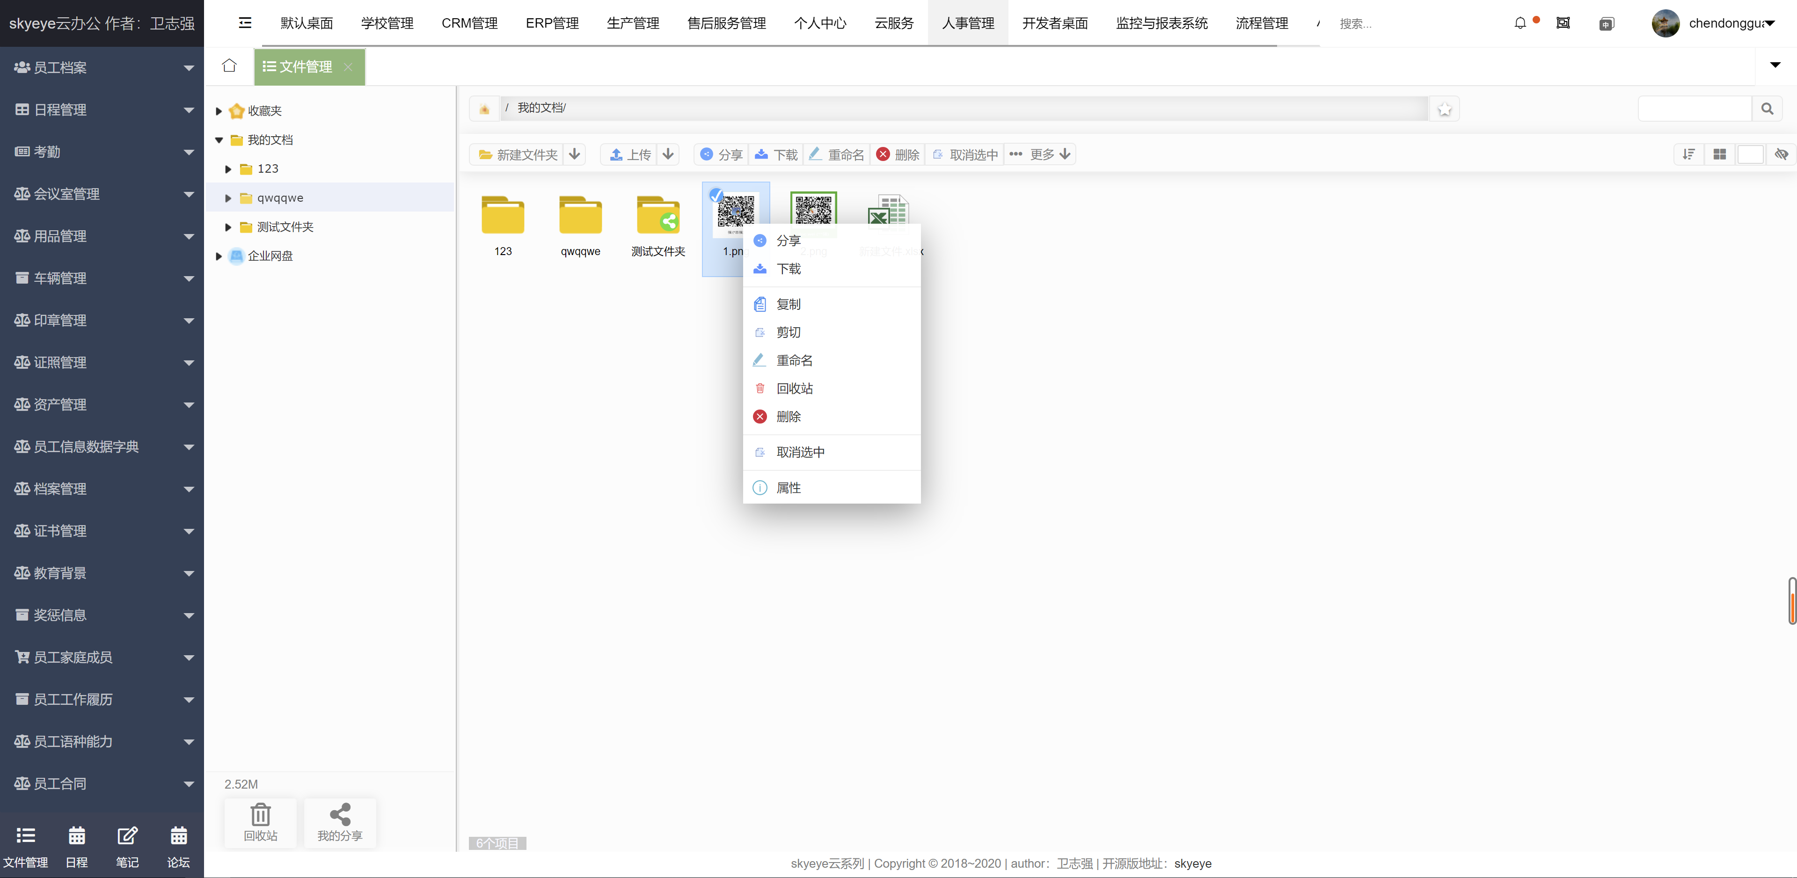The height and width of the screenshot is (878, 1797).
Task: Open the qwqqwe folder icon in the file grid
Action: coord(580,215)
